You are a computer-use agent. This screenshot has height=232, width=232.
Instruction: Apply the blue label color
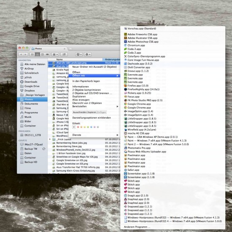coord(91,127)
